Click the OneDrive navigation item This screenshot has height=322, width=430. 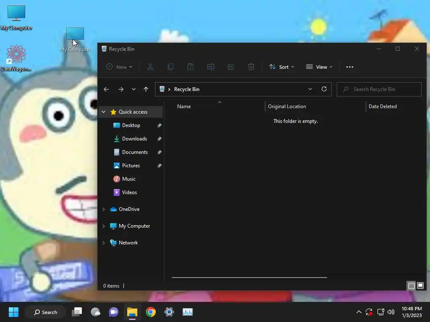(129, 209)
